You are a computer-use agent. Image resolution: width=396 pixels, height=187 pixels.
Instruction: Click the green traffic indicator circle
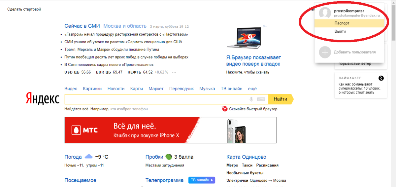pyautogui.click(x=169, y=157)
